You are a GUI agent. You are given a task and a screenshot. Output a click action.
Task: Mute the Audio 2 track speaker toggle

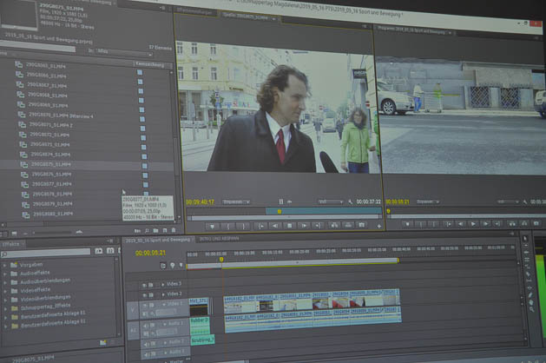[x=146, y=344]
